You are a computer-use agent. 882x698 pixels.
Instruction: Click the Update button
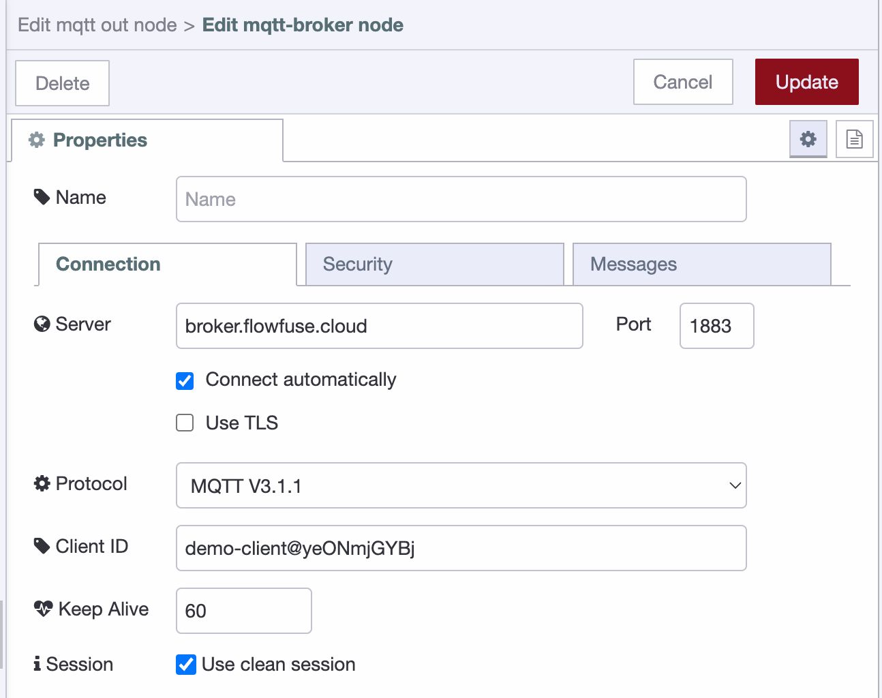[806, 82]
